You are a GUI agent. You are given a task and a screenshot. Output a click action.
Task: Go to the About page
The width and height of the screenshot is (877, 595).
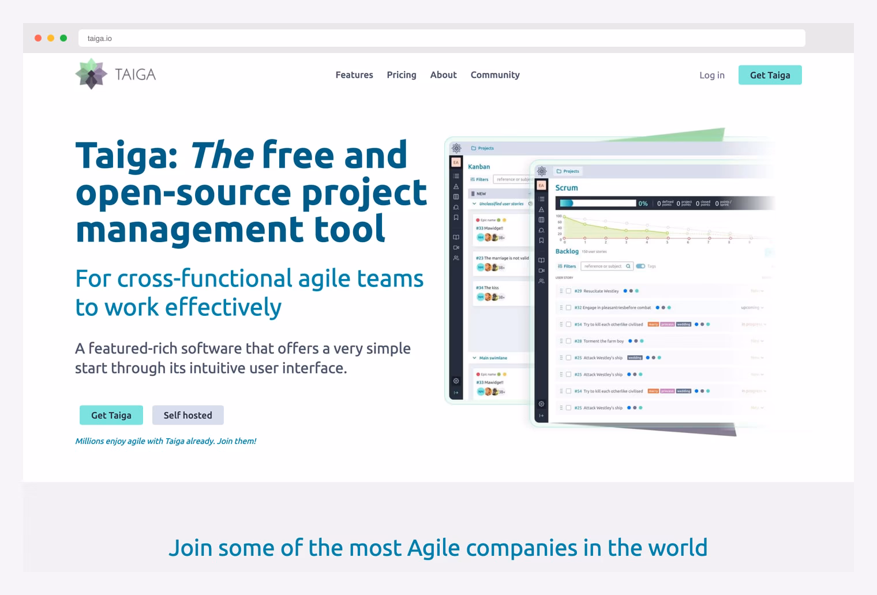[443, 75]
